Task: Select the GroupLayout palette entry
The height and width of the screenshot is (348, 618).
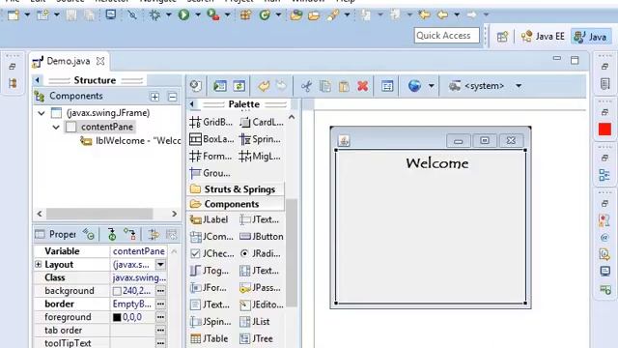Action: pos(211,173)
